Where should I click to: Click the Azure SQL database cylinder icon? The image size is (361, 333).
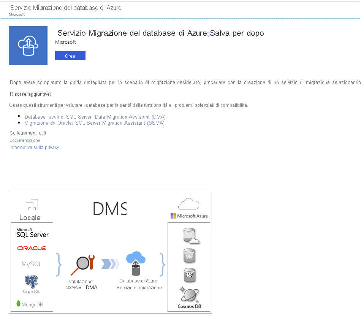tap(191, 236)
